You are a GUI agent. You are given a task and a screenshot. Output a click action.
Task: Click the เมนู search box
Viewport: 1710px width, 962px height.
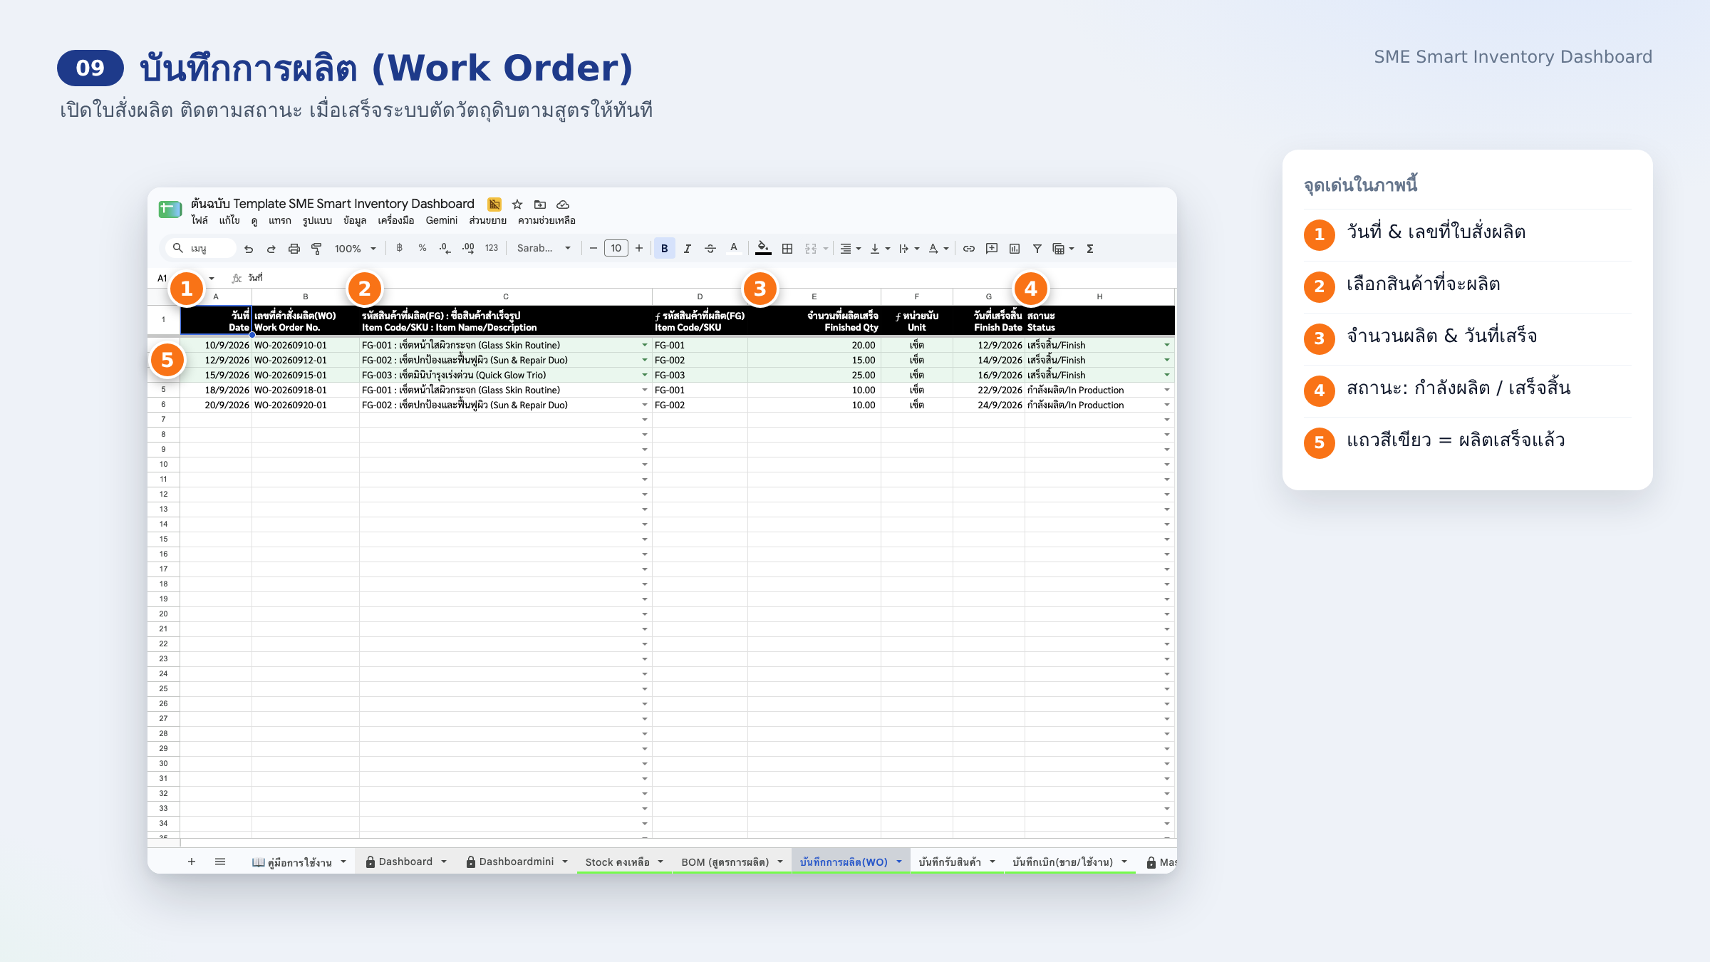[x=201, y=248]
